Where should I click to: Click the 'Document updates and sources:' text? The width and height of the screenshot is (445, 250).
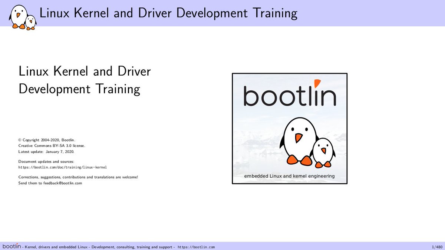(x=46, y=161)
